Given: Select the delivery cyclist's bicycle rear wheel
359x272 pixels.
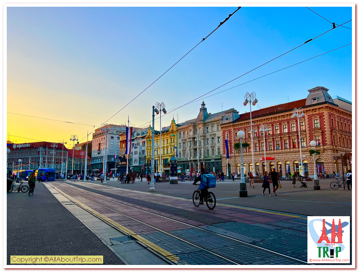Looking at the screenshot, I should pos(211,200).
